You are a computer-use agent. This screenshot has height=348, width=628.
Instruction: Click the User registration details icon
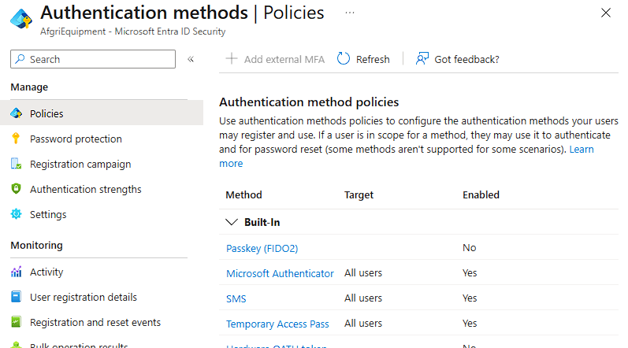[x=16, y=297]
